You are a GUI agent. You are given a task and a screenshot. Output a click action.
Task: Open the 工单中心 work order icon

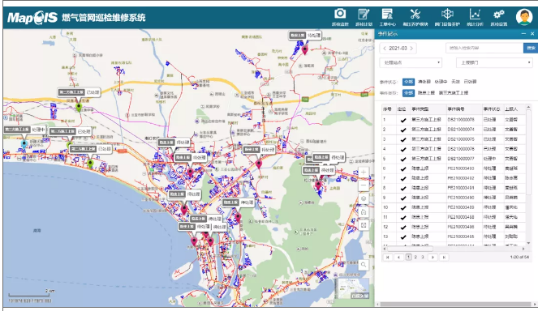click(387, 14)
